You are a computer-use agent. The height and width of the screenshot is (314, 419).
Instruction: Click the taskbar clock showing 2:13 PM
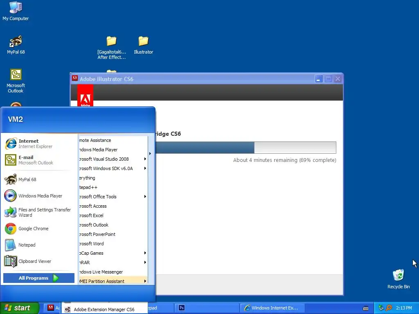click(x=404, y=308)
